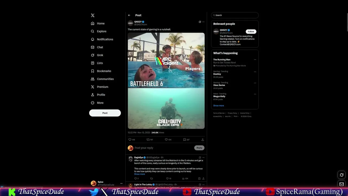The height and width of the screenshot is (196, 348).
Task: Click Grok icon on QNDZY post
Action: point(200,22)
